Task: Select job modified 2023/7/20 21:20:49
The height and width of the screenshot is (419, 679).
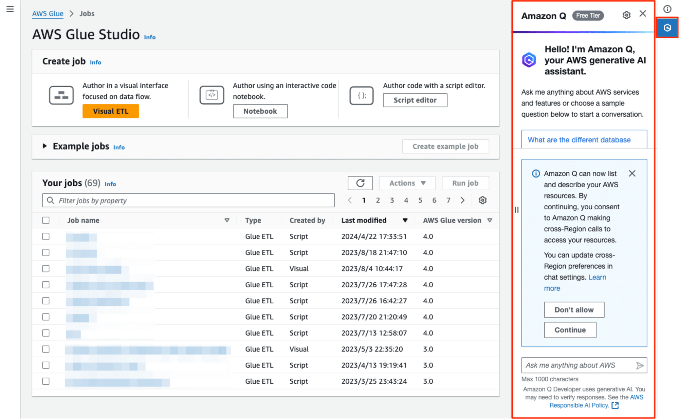Action: (x=46, y=317)
